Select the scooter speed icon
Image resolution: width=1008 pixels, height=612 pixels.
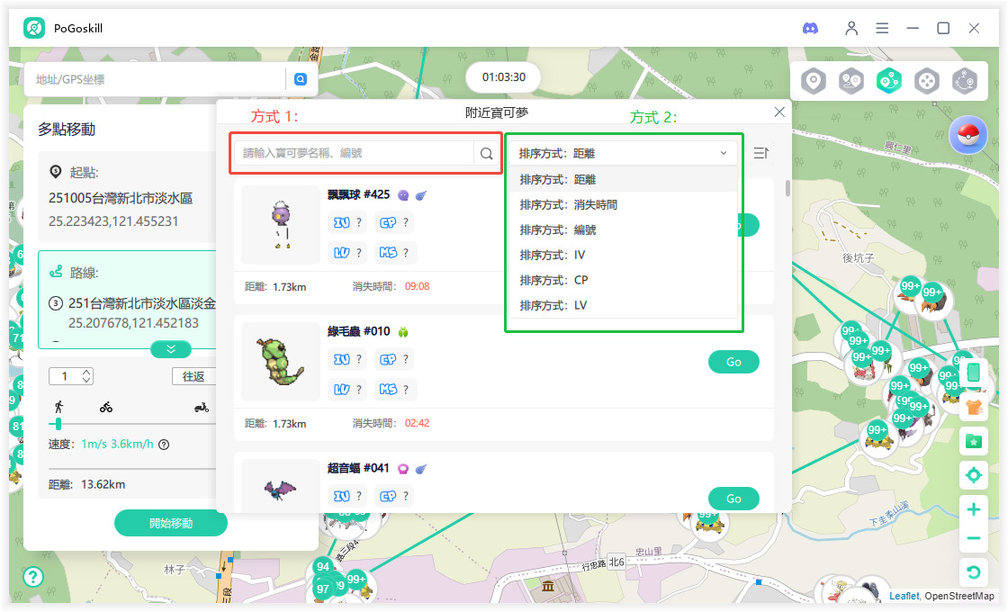tap(202, 407)
